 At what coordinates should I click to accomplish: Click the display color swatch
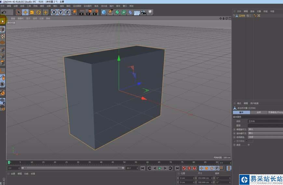pyautogui.click(x=250, y=141)
